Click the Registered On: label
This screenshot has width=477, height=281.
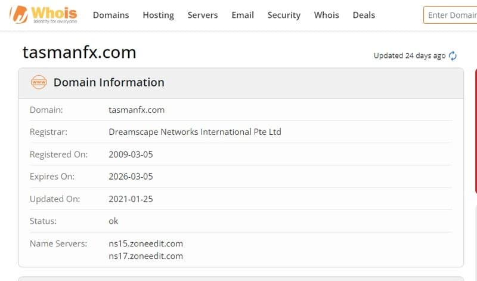coord(58,155)
